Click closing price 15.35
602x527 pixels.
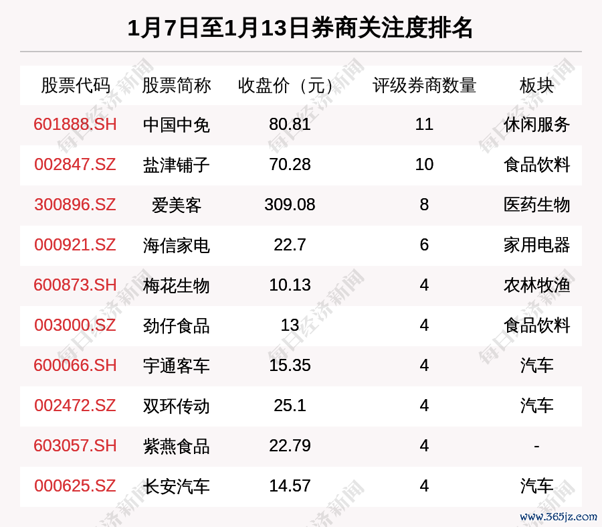[290, 365]
